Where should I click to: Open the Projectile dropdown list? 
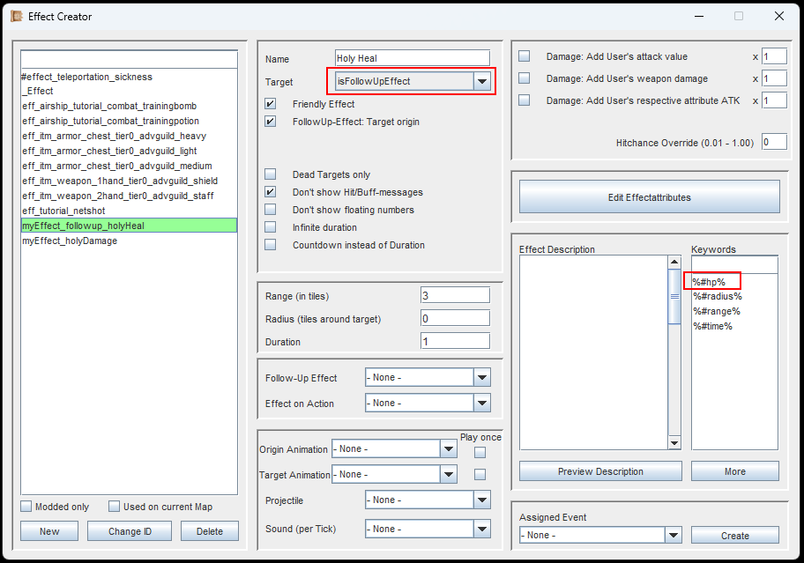coord(481,500)
